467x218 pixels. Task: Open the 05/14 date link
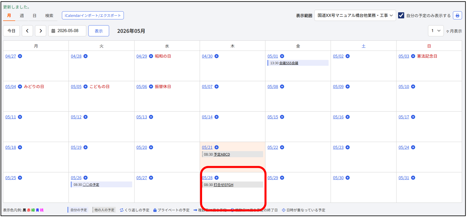click(x=207, y=117)
